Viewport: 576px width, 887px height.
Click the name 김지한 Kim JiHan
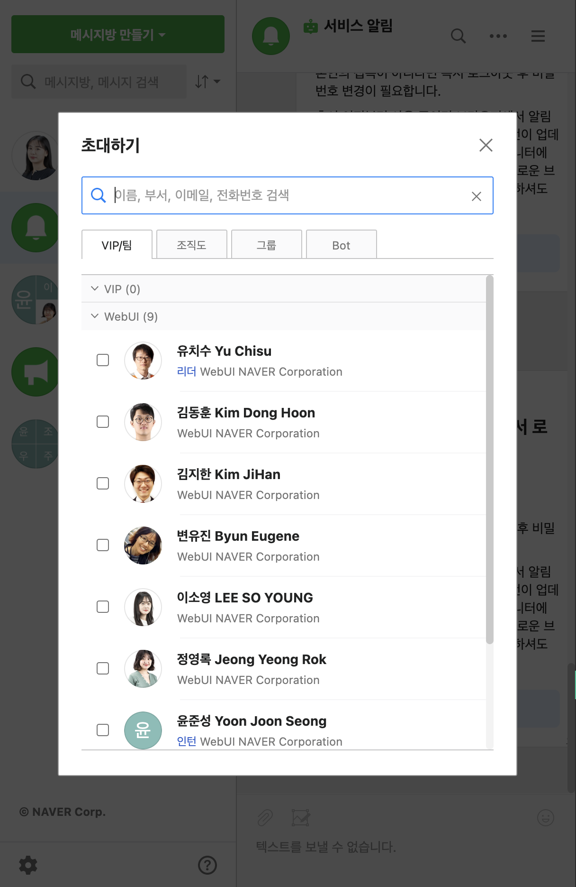[229, 474]
